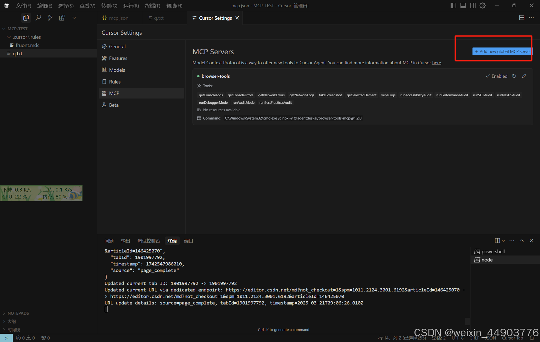This screenshot has height=342, width=540.
Task: Toggle bottom panel visibility in title bar
Action: (x=463, y=5)
